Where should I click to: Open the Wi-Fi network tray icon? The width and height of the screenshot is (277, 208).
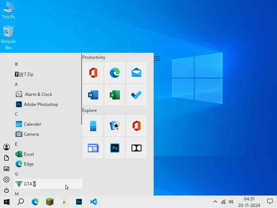pos(223,202)
